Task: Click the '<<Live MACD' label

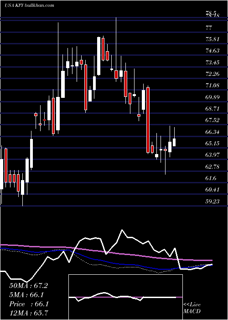Action: [x=192, y=308]
